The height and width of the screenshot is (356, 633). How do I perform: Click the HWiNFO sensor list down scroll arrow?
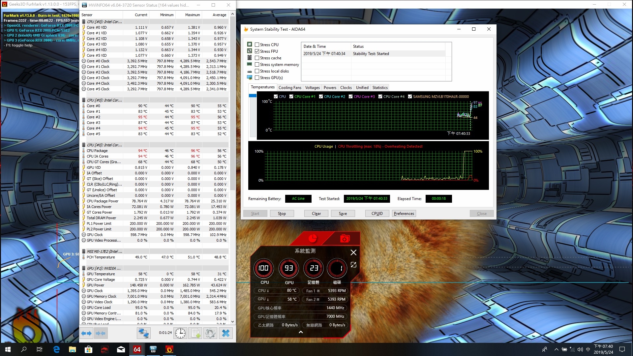(x=232, y=322)
